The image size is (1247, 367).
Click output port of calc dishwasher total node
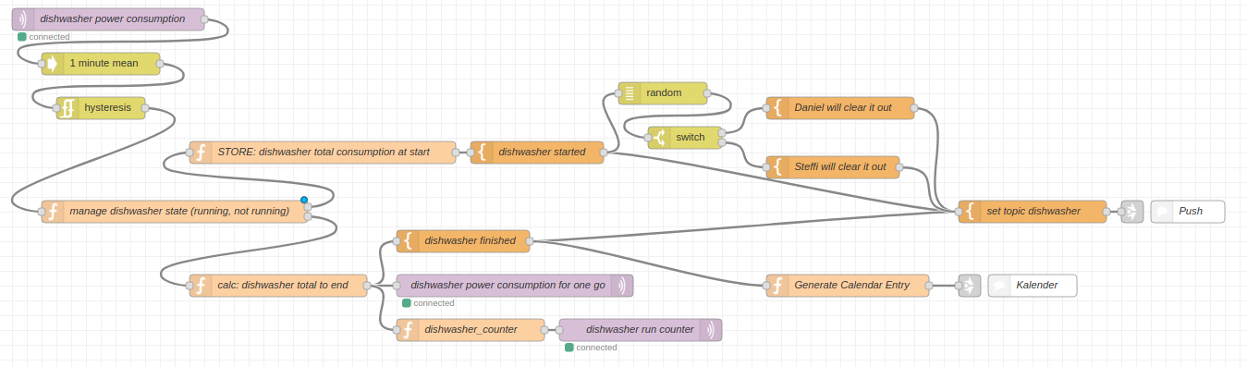click(x=367, y=286)
